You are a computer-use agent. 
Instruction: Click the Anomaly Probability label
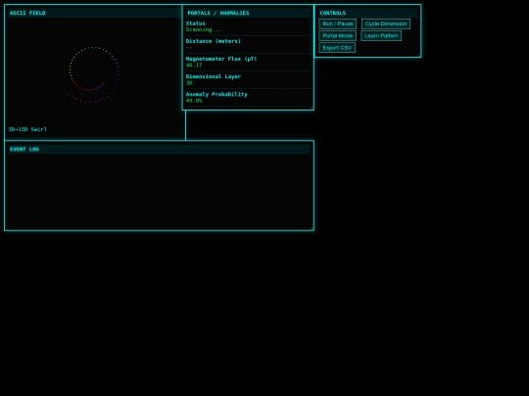click(x=216, y=94)
